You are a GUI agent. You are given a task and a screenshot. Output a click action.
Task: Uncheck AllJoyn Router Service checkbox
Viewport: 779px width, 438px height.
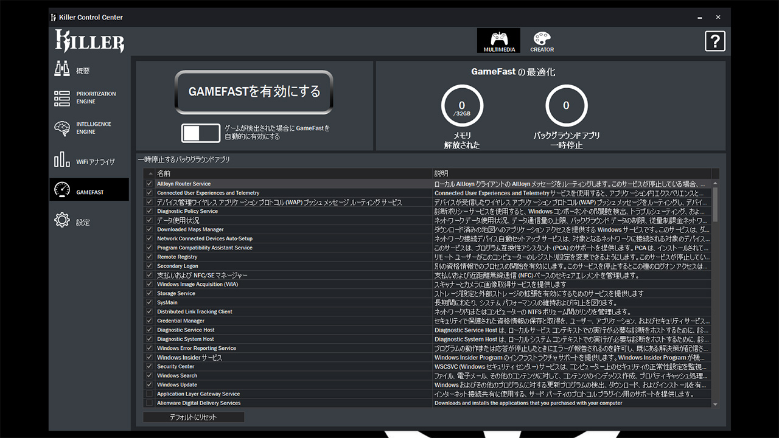(149, 184)
